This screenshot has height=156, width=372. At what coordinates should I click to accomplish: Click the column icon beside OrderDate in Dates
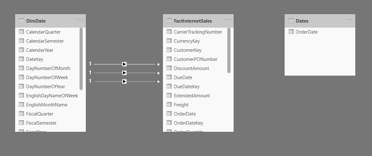[291, 32]
